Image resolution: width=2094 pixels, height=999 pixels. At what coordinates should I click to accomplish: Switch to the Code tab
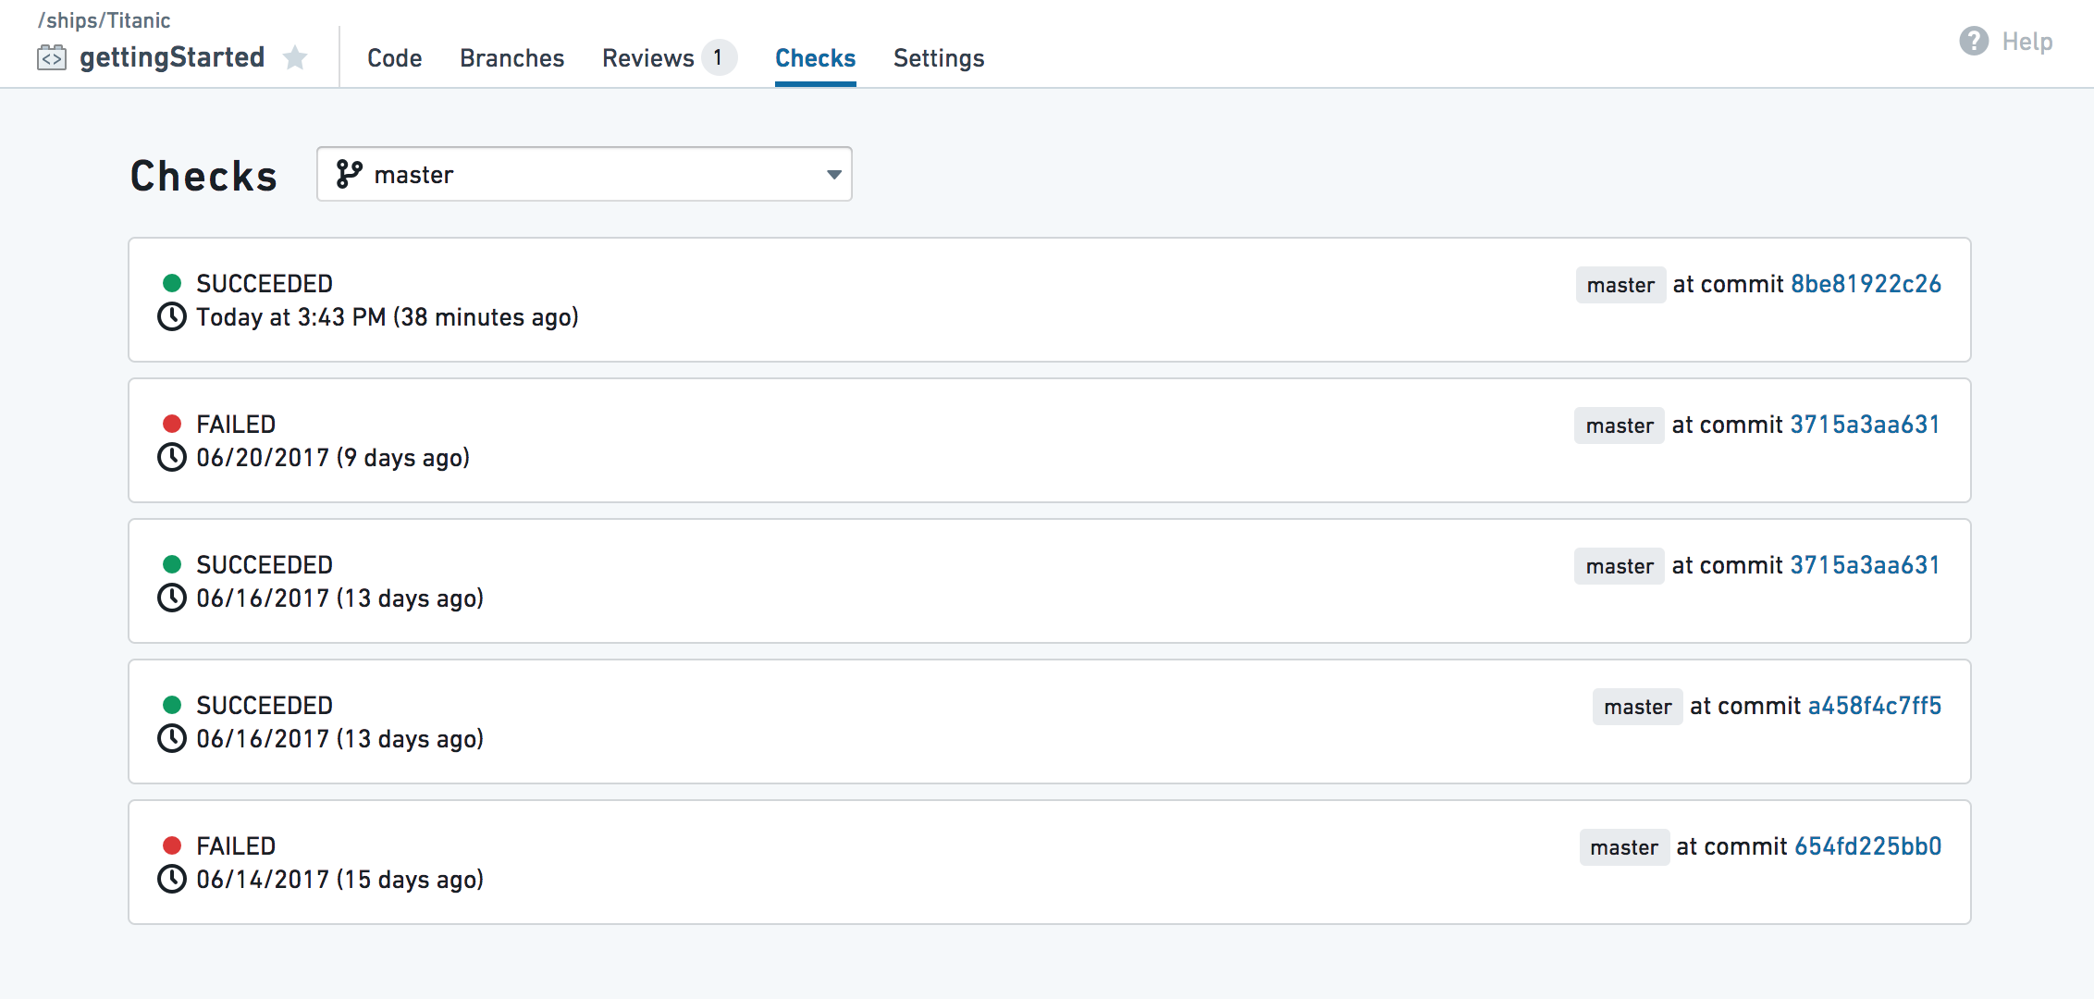point(395,58)
